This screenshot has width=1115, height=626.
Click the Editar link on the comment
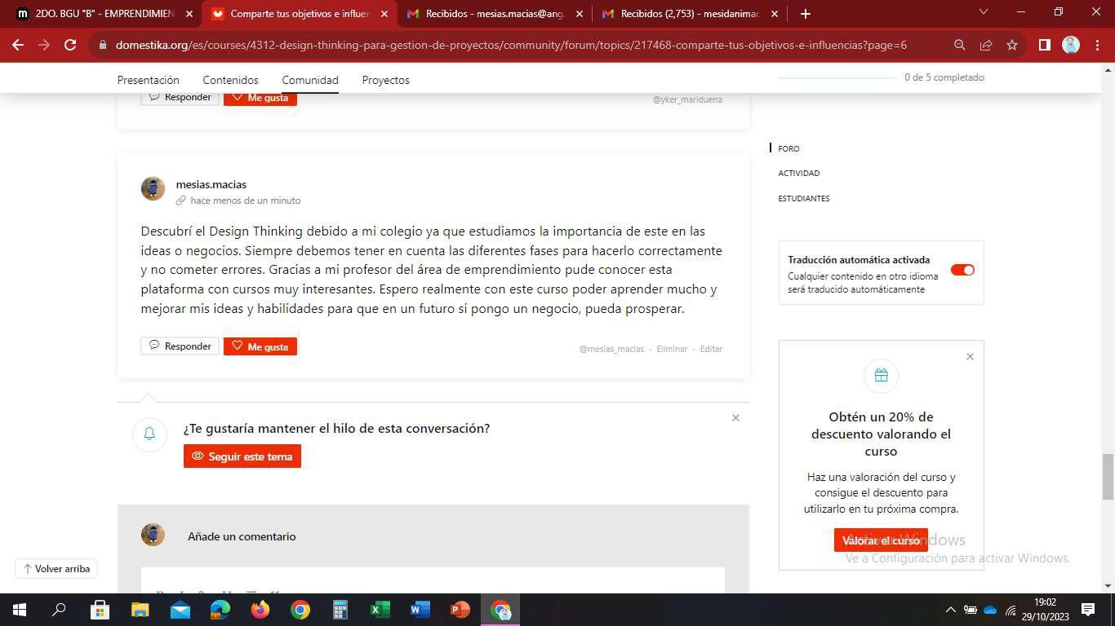[711, 349]
